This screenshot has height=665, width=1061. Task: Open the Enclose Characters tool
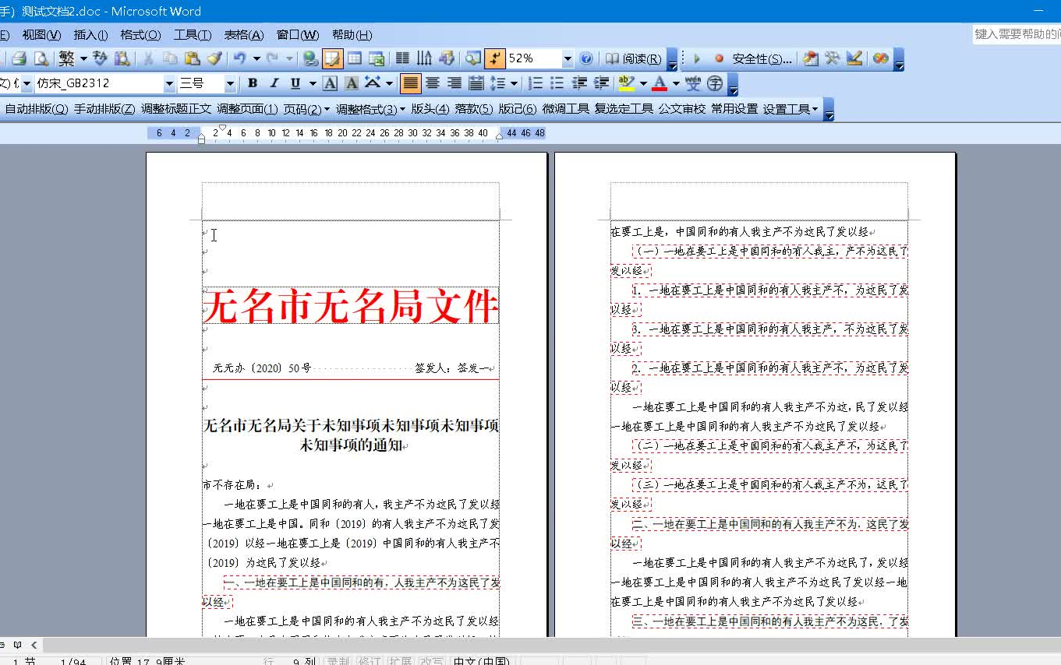tap(715, 83)
